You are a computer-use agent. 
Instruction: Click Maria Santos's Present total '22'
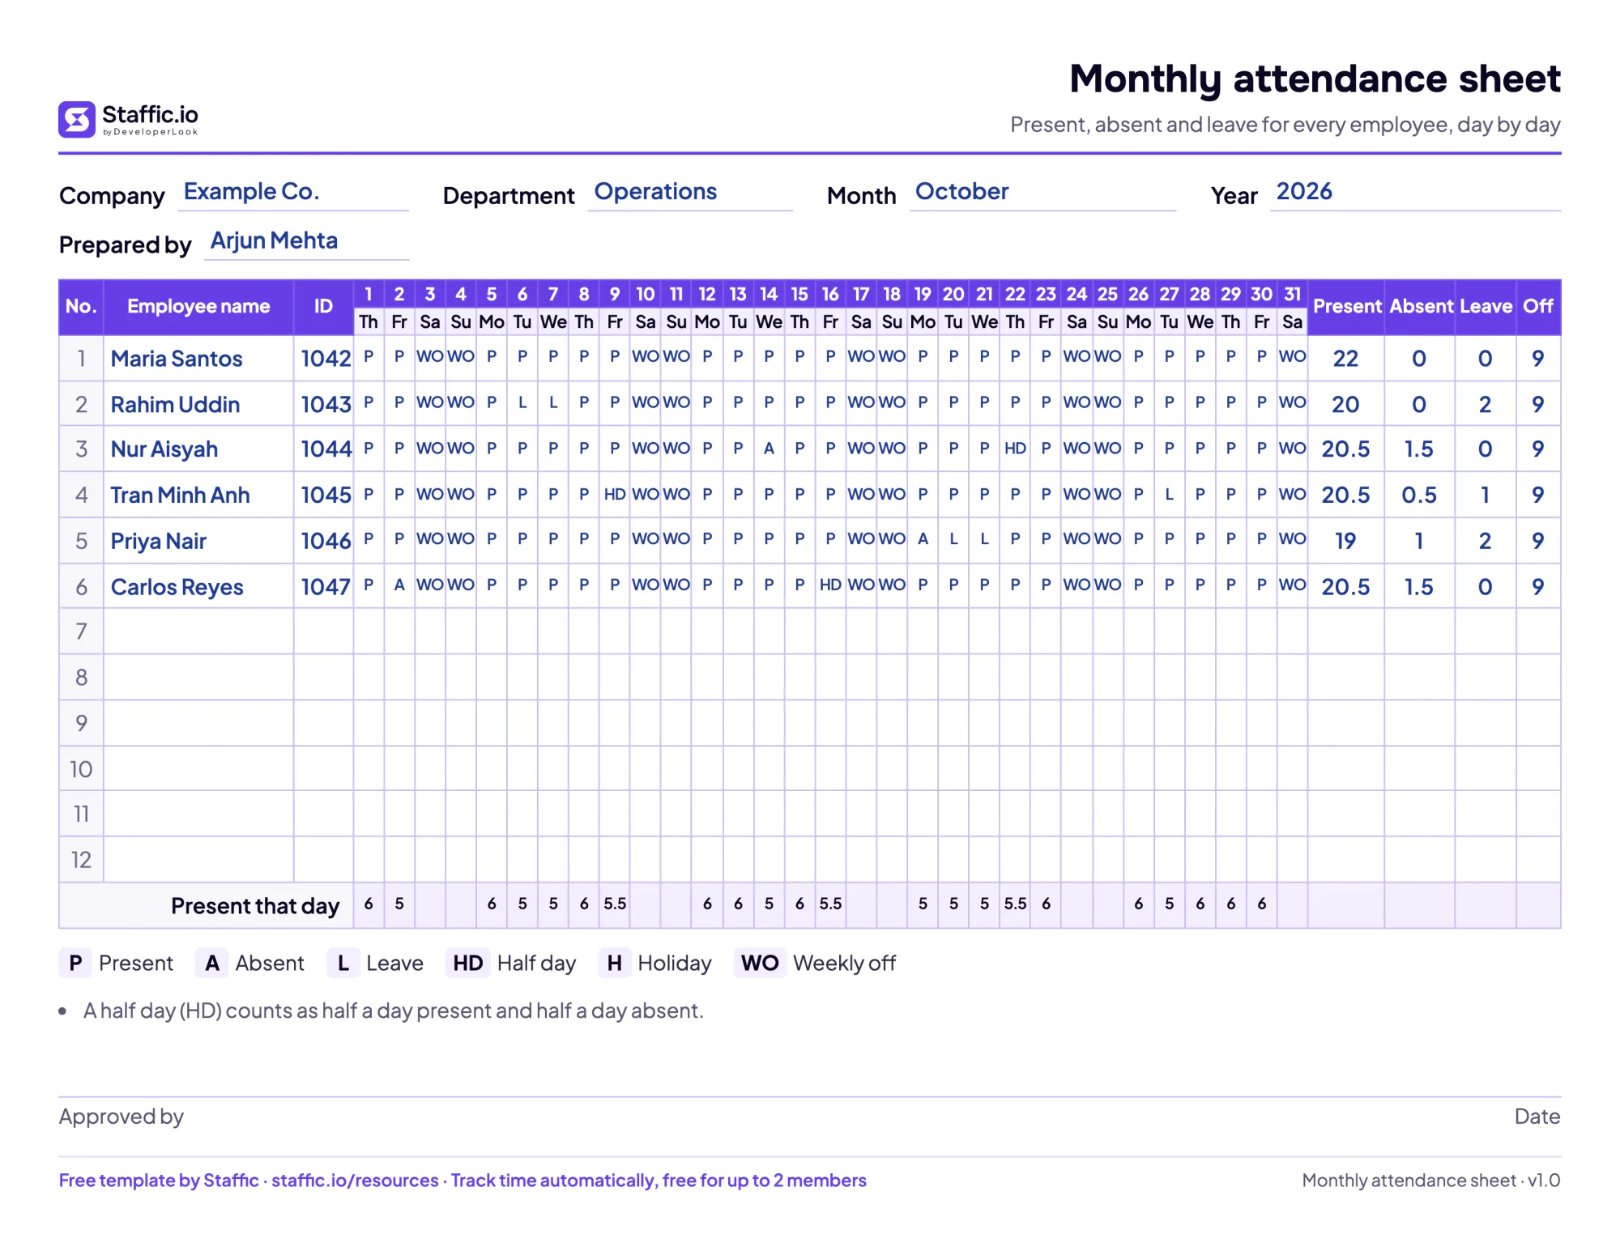point(1345,359)
